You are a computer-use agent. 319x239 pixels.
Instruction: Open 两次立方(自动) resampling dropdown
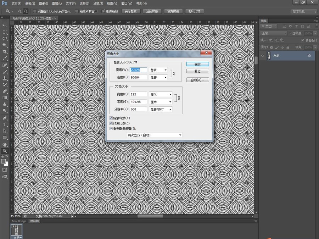[154, 135]
